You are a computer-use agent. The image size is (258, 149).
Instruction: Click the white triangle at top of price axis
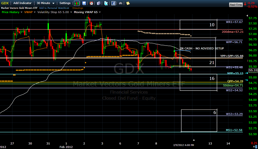click(x=247, y=16)
